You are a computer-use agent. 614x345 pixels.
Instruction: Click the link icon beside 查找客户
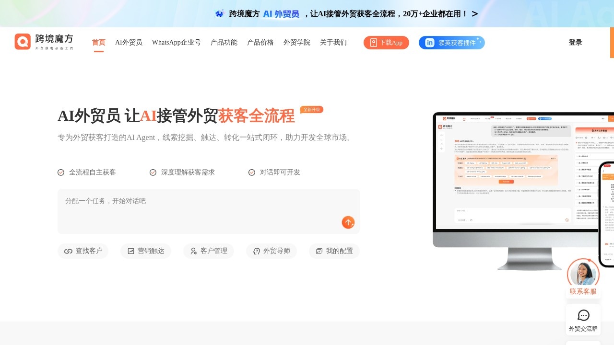tap(68, 251)
